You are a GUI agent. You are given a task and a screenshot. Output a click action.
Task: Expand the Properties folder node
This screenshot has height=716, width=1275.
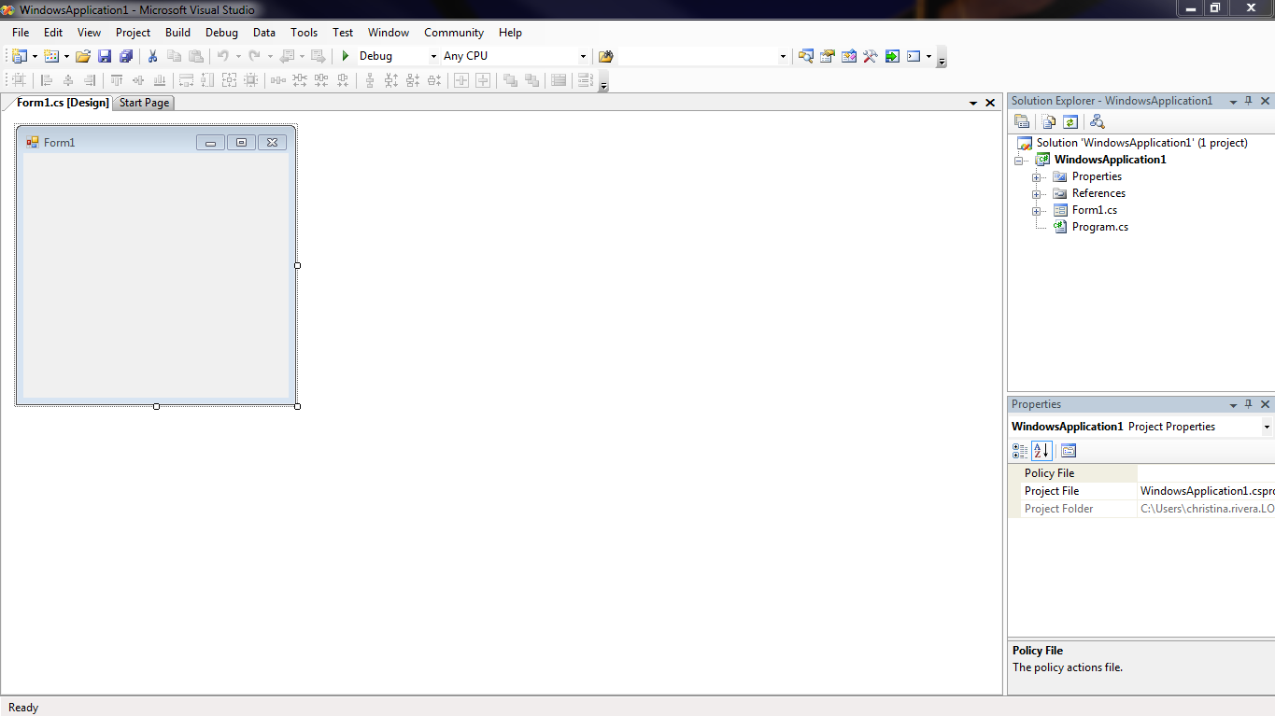(x=1036, y=176)
